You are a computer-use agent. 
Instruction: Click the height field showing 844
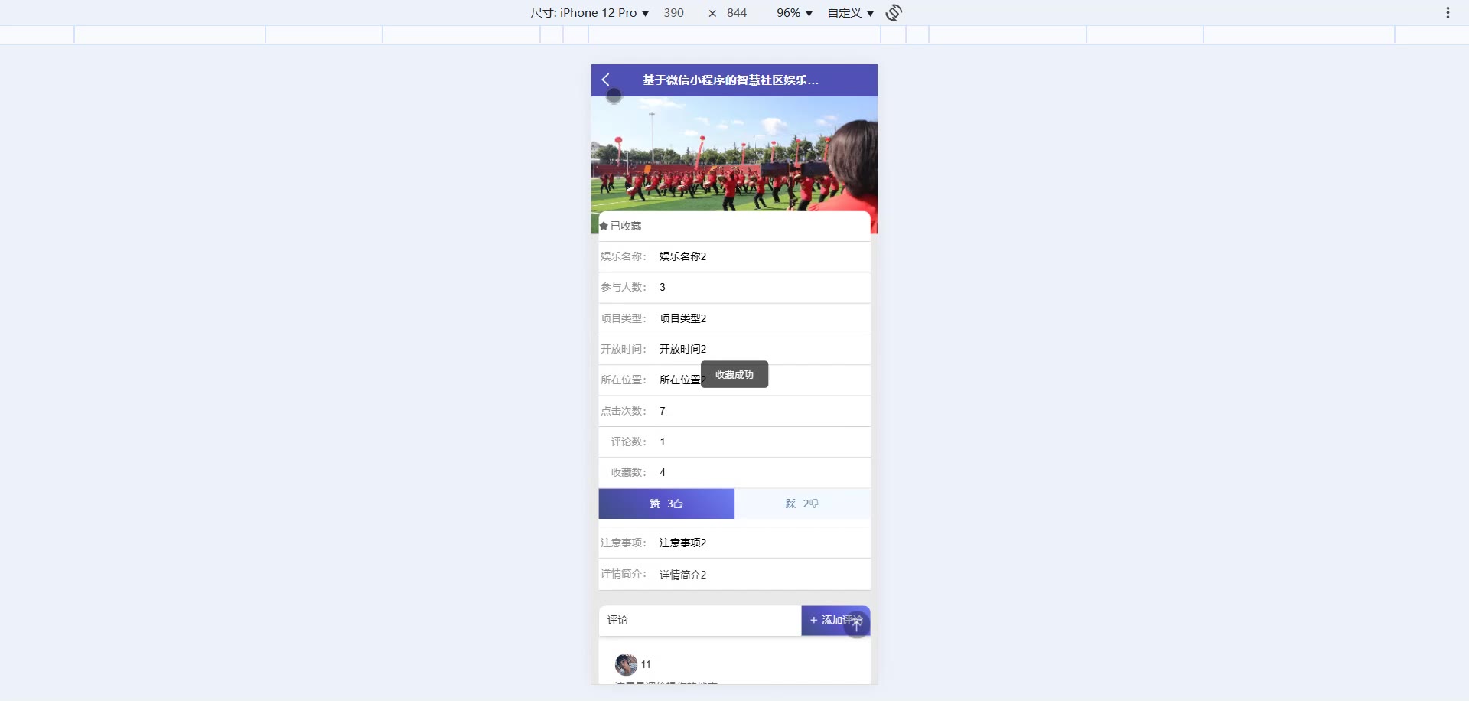pos(737,13)
